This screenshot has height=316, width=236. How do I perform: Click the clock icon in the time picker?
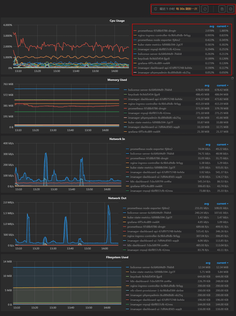(156, 9)
